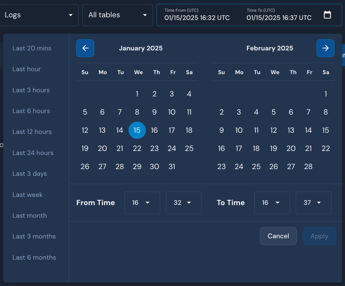Navigate to next month with forward arrow
The width and height of the screenshot is (345, 286).
coord(325,48)
